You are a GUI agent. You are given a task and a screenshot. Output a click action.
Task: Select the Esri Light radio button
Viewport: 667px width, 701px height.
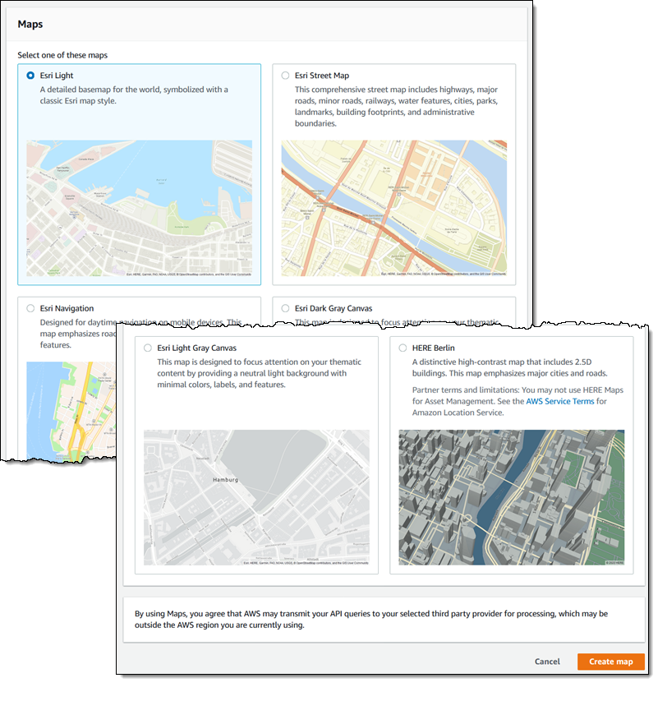tap(30, 75)
